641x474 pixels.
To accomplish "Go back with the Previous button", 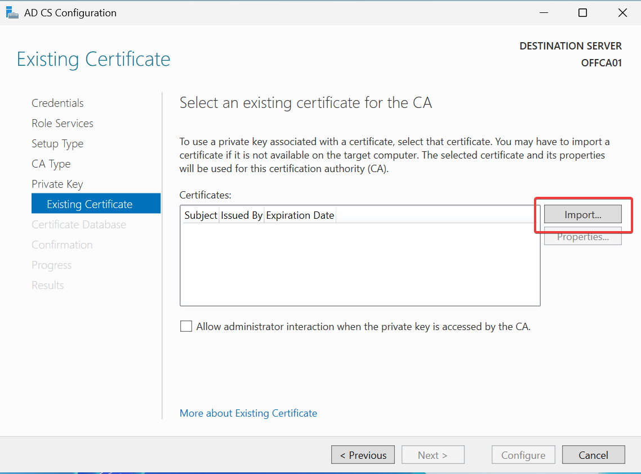I will pyautogui.click(x=363, y=455).
